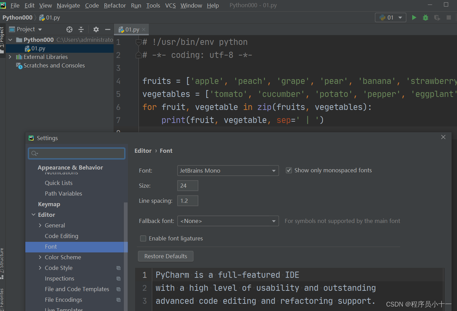Collapse the Python000 project folder

(x=10, y=40)
